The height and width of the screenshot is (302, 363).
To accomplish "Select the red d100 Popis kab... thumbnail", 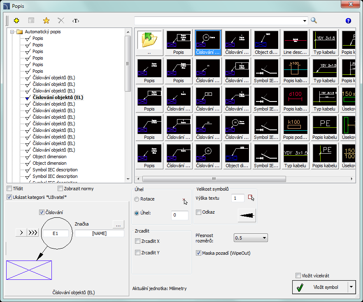I will point(295,99).
